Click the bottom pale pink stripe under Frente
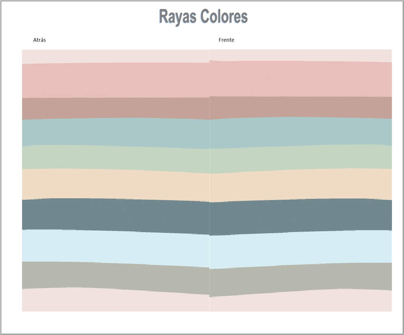The width and height of the screenshot is (404, 335). 300,302
